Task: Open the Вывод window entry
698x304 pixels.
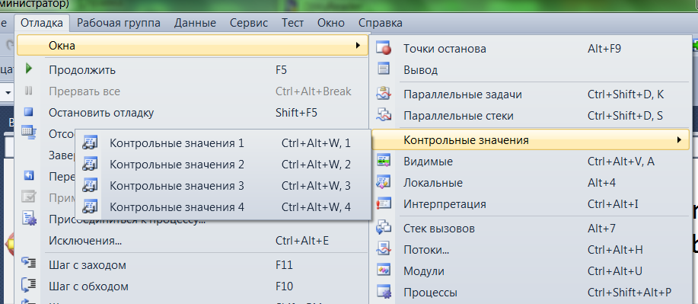Action: pyautogui.click(x=531, y=70)
